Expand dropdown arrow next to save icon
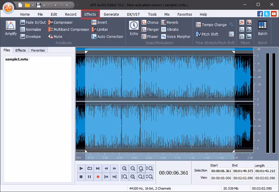 (44, 5)
